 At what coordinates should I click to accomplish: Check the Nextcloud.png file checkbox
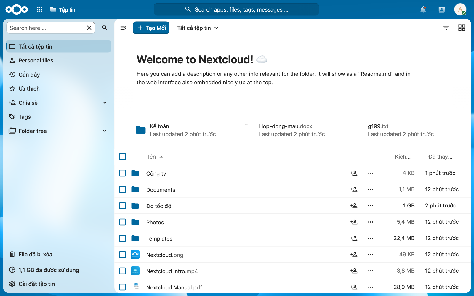pos(123,255)
